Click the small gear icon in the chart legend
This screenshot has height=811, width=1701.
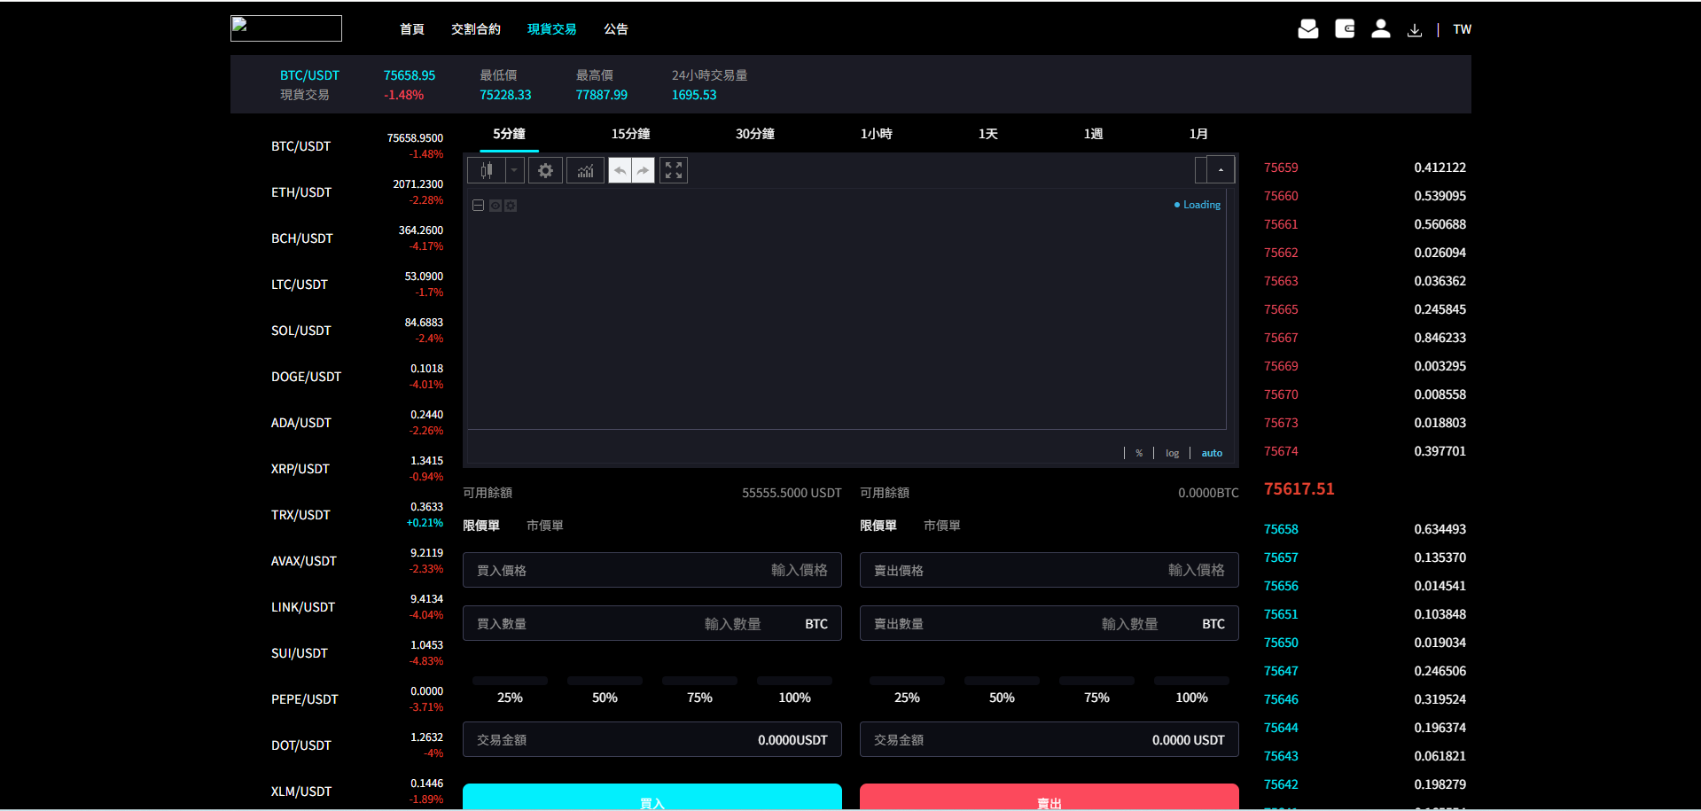click(x=511, y=206)
